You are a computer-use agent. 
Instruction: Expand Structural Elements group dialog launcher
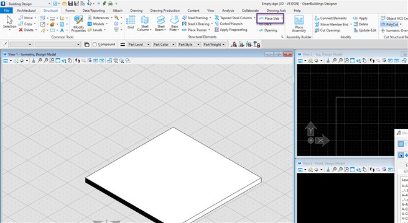pyautogui.click(x=282, y=37)
